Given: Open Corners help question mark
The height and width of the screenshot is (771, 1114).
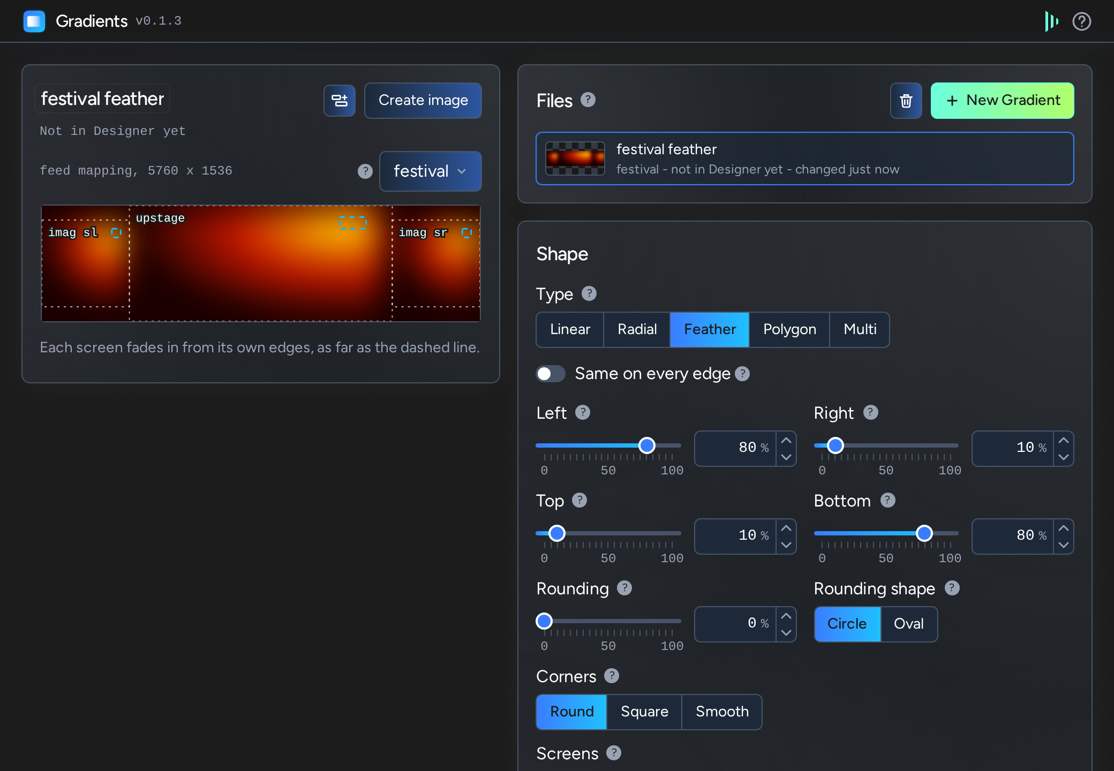Looking at the screenshot, I should point(612,676).
